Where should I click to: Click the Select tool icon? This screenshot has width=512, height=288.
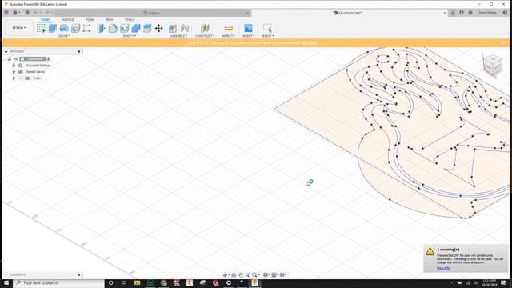267,28
